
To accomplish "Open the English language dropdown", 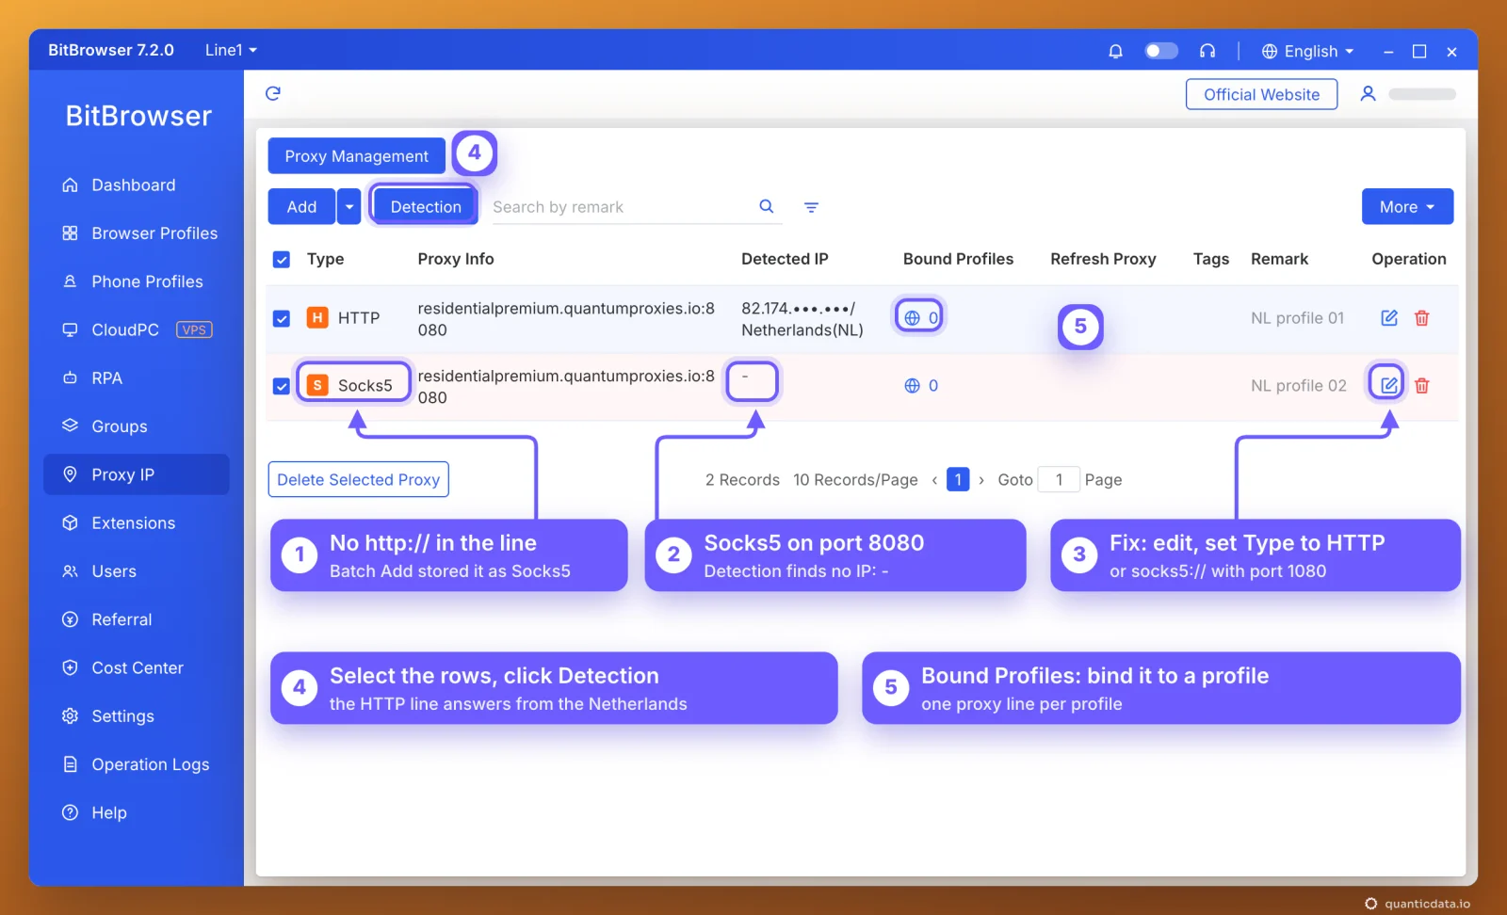I will (x=1307, y=51).
